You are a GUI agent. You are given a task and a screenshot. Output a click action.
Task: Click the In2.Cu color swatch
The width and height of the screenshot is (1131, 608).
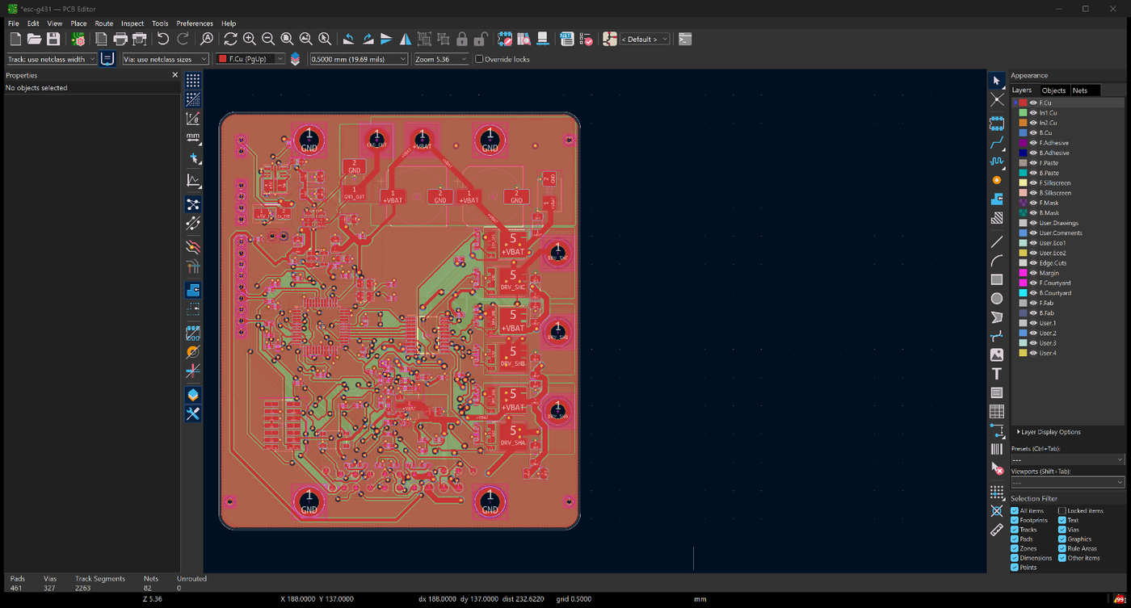(x=1023, y=123)
